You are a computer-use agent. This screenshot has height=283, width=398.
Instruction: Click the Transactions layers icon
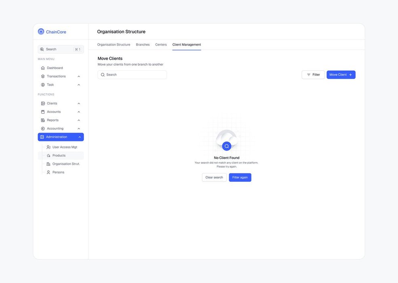tap(43, 76)
